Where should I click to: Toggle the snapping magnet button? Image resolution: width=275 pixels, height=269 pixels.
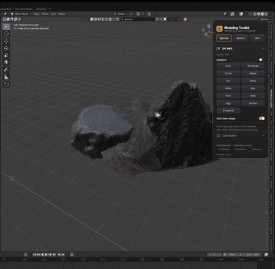138,14
